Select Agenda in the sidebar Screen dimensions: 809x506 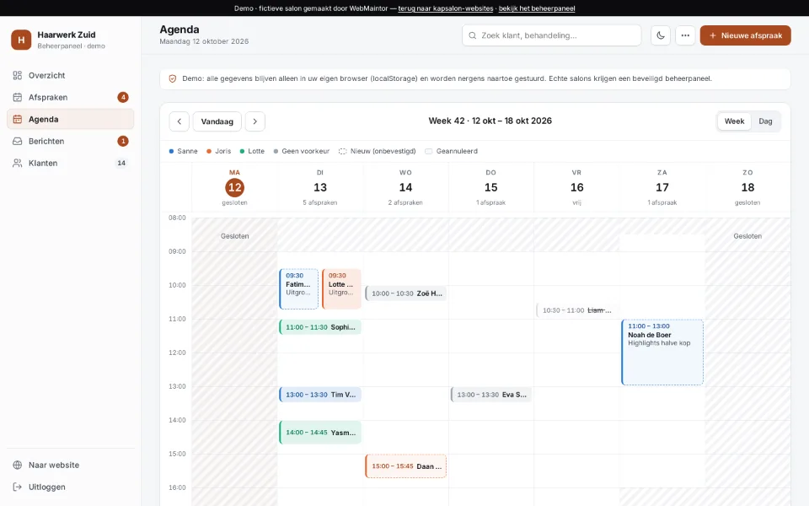tap(70, 119)
